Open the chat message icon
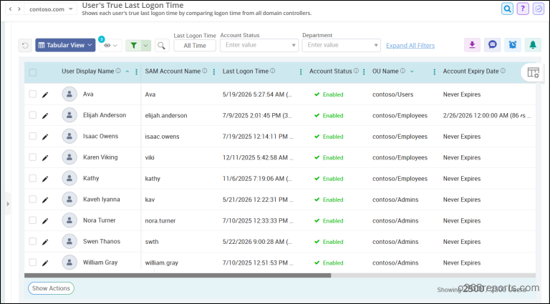Viewport: 550px width, 304px height. click(493, 45)
